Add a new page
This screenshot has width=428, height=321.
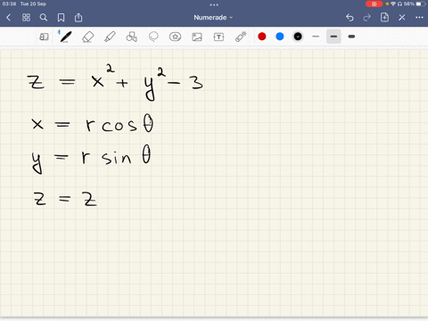click(x=384, y=17)
